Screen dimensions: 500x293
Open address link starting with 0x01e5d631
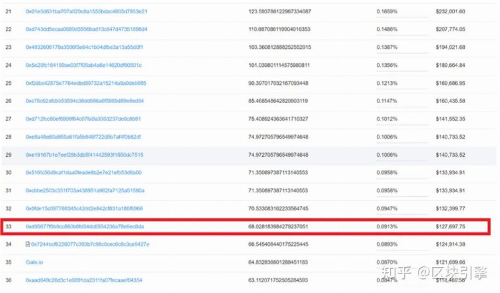tap(86, 11)
